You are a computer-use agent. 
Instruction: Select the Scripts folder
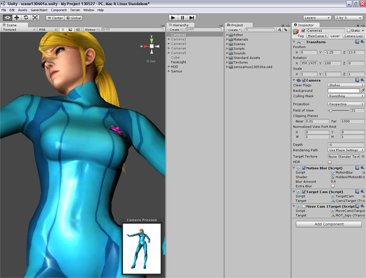[x=239, y=48]
